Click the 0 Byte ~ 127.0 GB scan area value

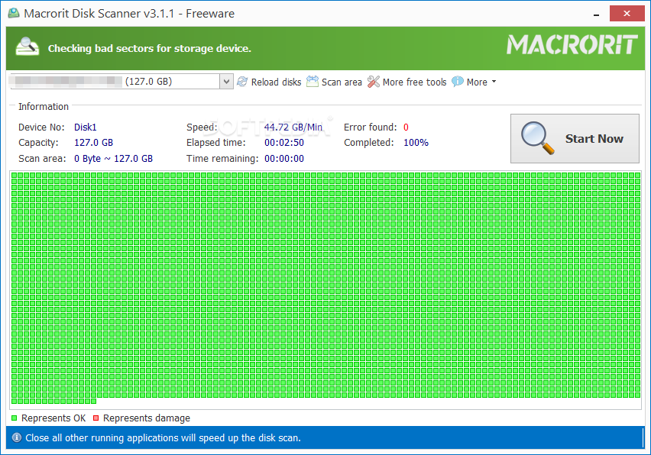pyautogui.click(x=113, y=159)
